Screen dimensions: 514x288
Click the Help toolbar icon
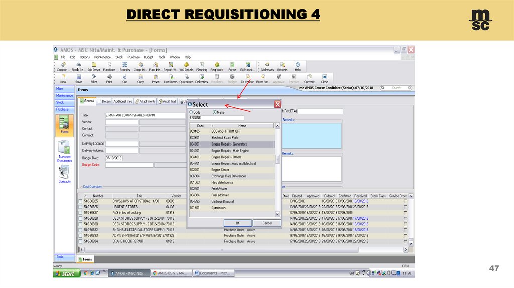pos(297,67)
